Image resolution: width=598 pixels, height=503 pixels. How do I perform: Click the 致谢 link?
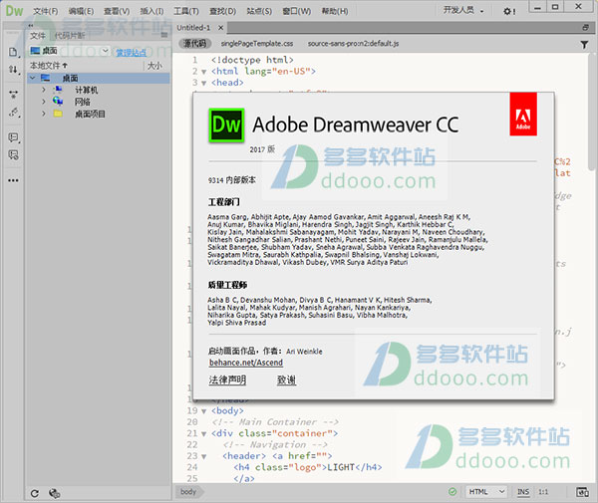coord(286,379)
